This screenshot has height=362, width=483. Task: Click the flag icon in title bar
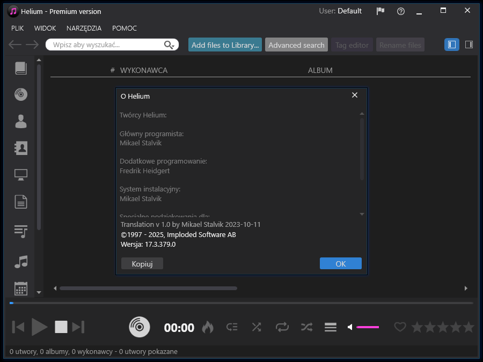(x=380, y=11)
